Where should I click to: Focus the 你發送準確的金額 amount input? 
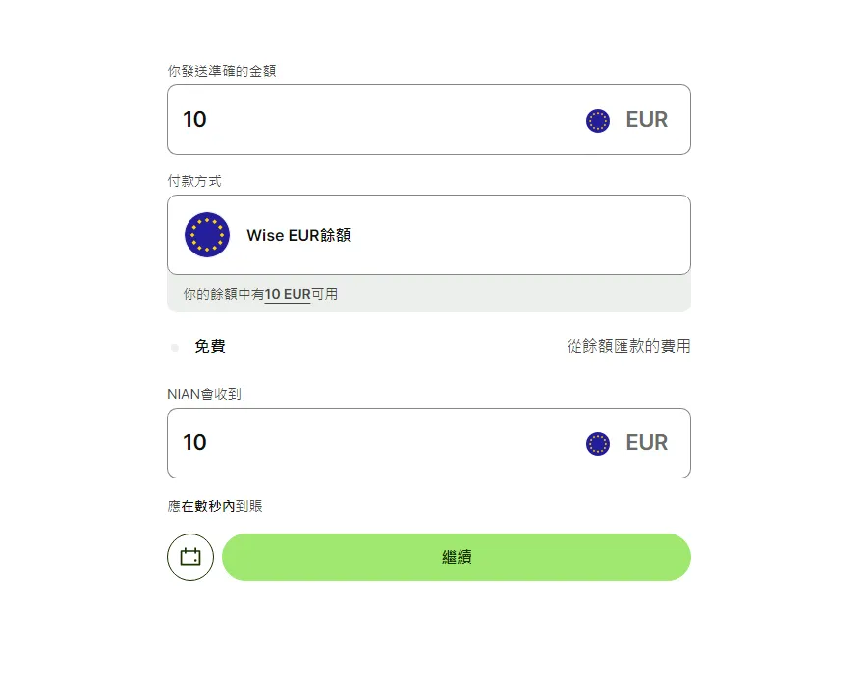(x=375, y=120)
